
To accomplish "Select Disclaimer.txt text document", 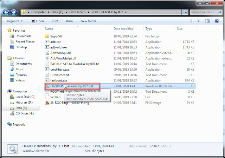I will point(60,75).
